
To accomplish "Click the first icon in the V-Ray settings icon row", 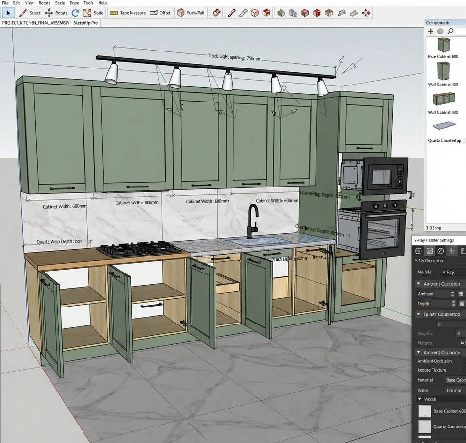I will [x=418, y=251].
